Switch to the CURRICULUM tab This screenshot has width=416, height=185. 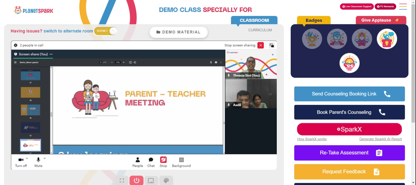tap(260, 30)
